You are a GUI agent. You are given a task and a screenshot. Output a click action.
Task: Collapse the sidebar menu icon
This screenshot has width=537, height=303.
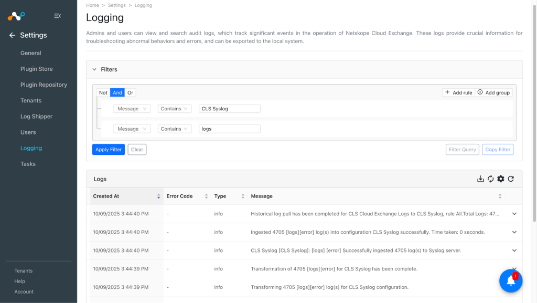tap(58, 16)
